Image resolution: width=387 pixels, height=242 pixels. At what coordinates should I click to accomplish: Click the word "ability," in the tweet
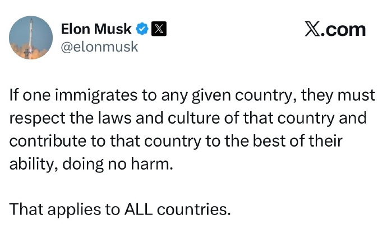[34, 164]
